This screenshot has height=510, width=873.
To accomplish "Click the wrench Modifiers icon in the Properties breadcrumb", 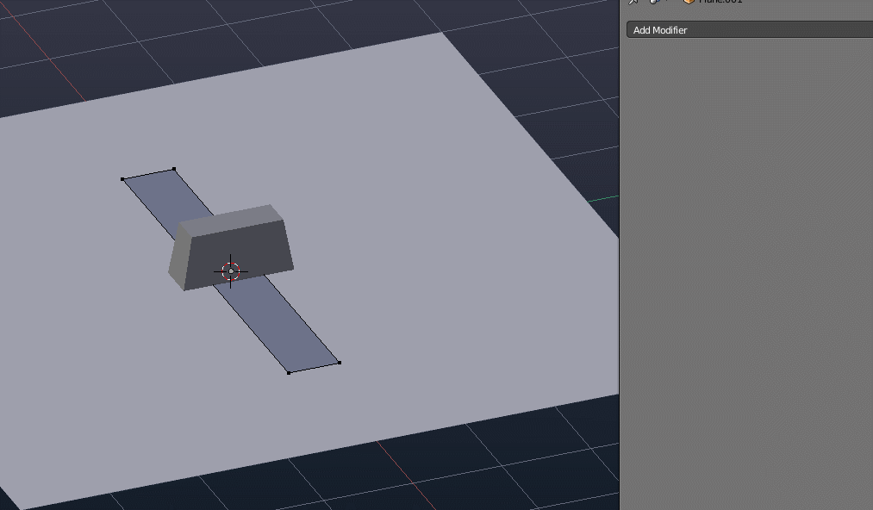I will [x=652, y=3].
